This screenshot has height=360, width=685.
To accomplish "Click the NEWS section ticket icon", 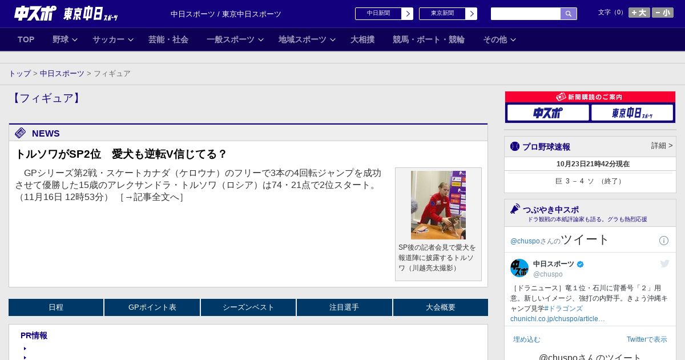I will (x=21, y=133).
